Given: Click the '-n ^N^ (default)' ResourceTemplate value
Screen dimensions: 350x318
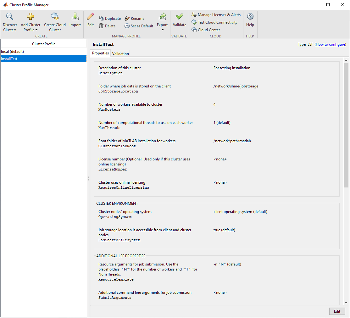Looking at the screenshot, I should (227, 264).
